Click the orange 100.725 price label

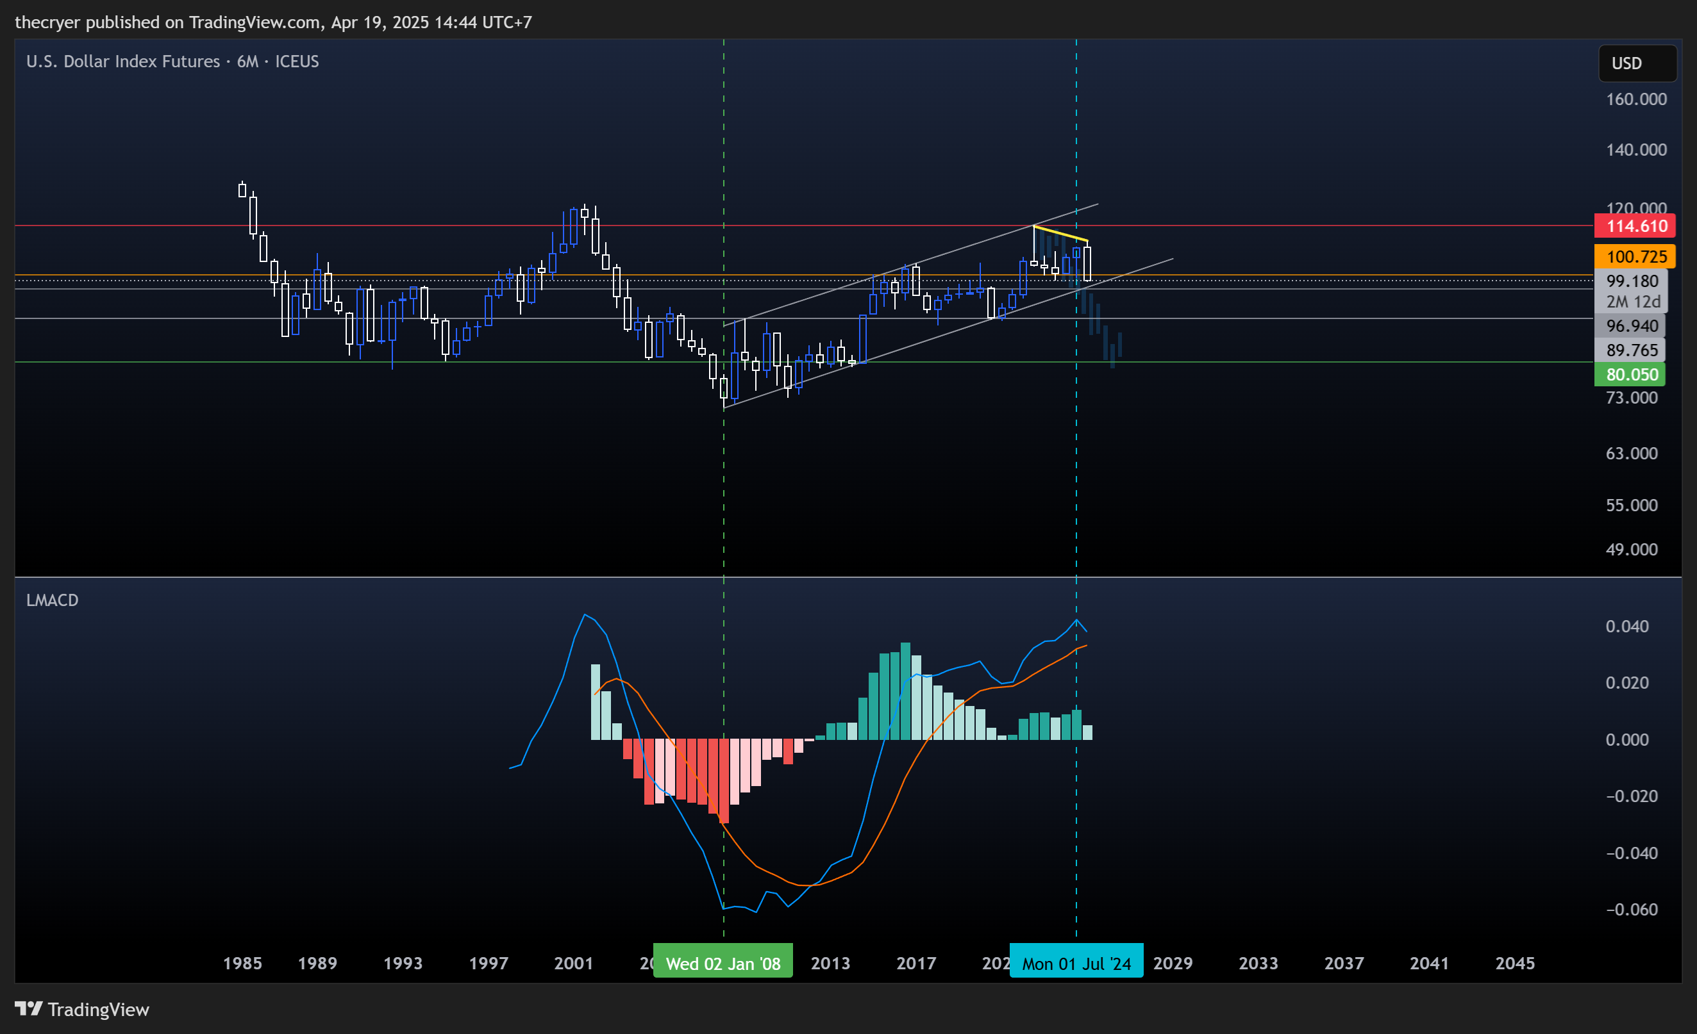pos(1635,257)
